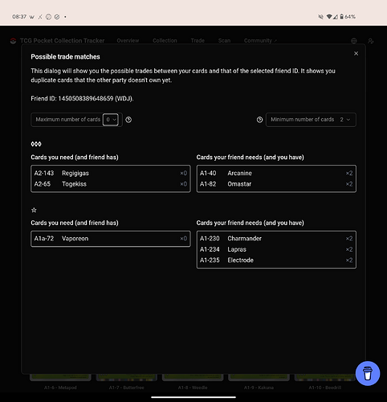The image size is (387, 402).
Task: Switch to the Trade tab
Action: point(198,41)
